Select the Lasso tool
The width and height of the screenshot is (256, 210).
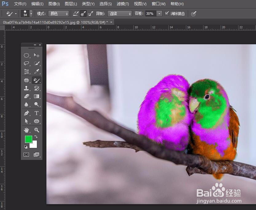pos(26,63)
